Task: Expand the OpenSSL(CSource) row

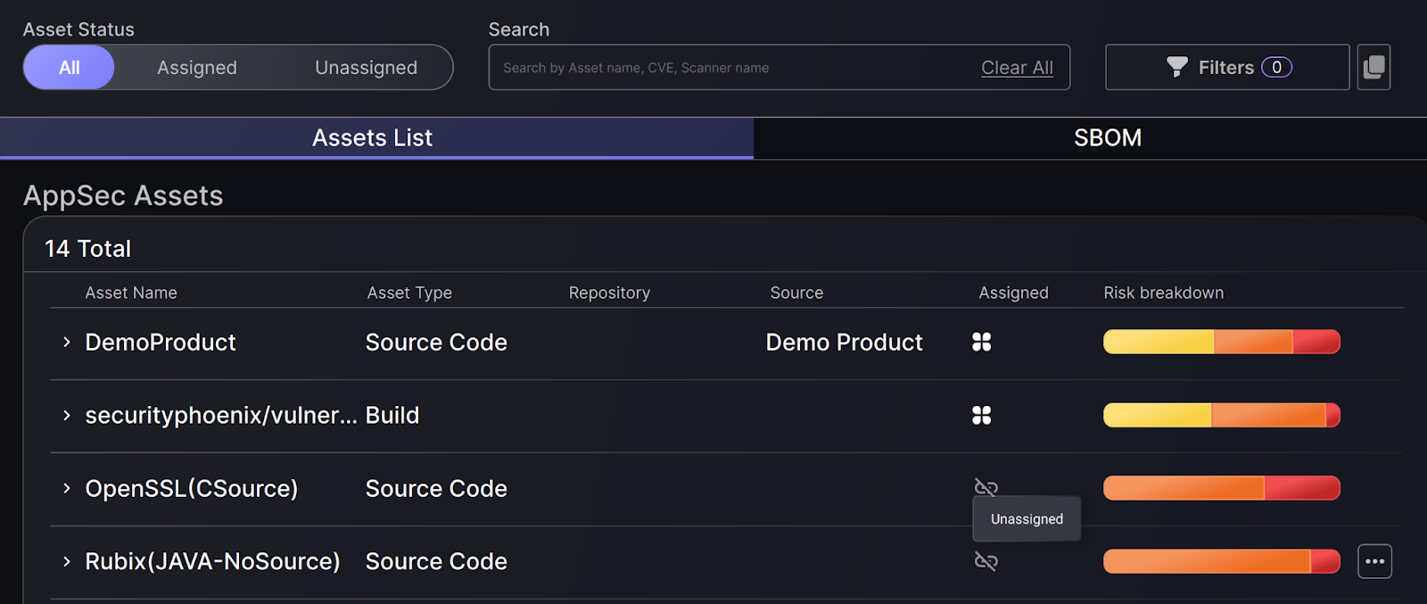Action: coord(67,488)
